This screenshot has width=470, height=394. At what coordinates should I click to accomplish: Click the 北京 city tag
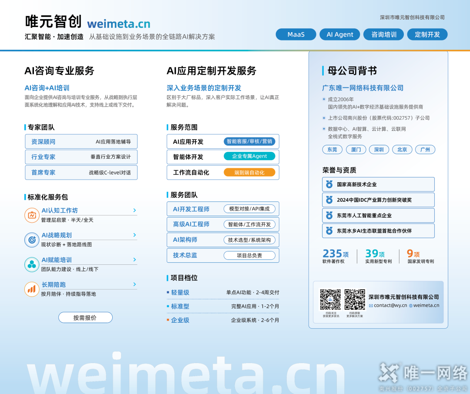pyautogui.click(x=402, y=150)
